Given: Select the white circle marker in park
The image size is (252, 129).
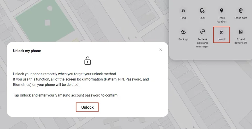Looking at the screenshot, I should click(x=50, y=8).
